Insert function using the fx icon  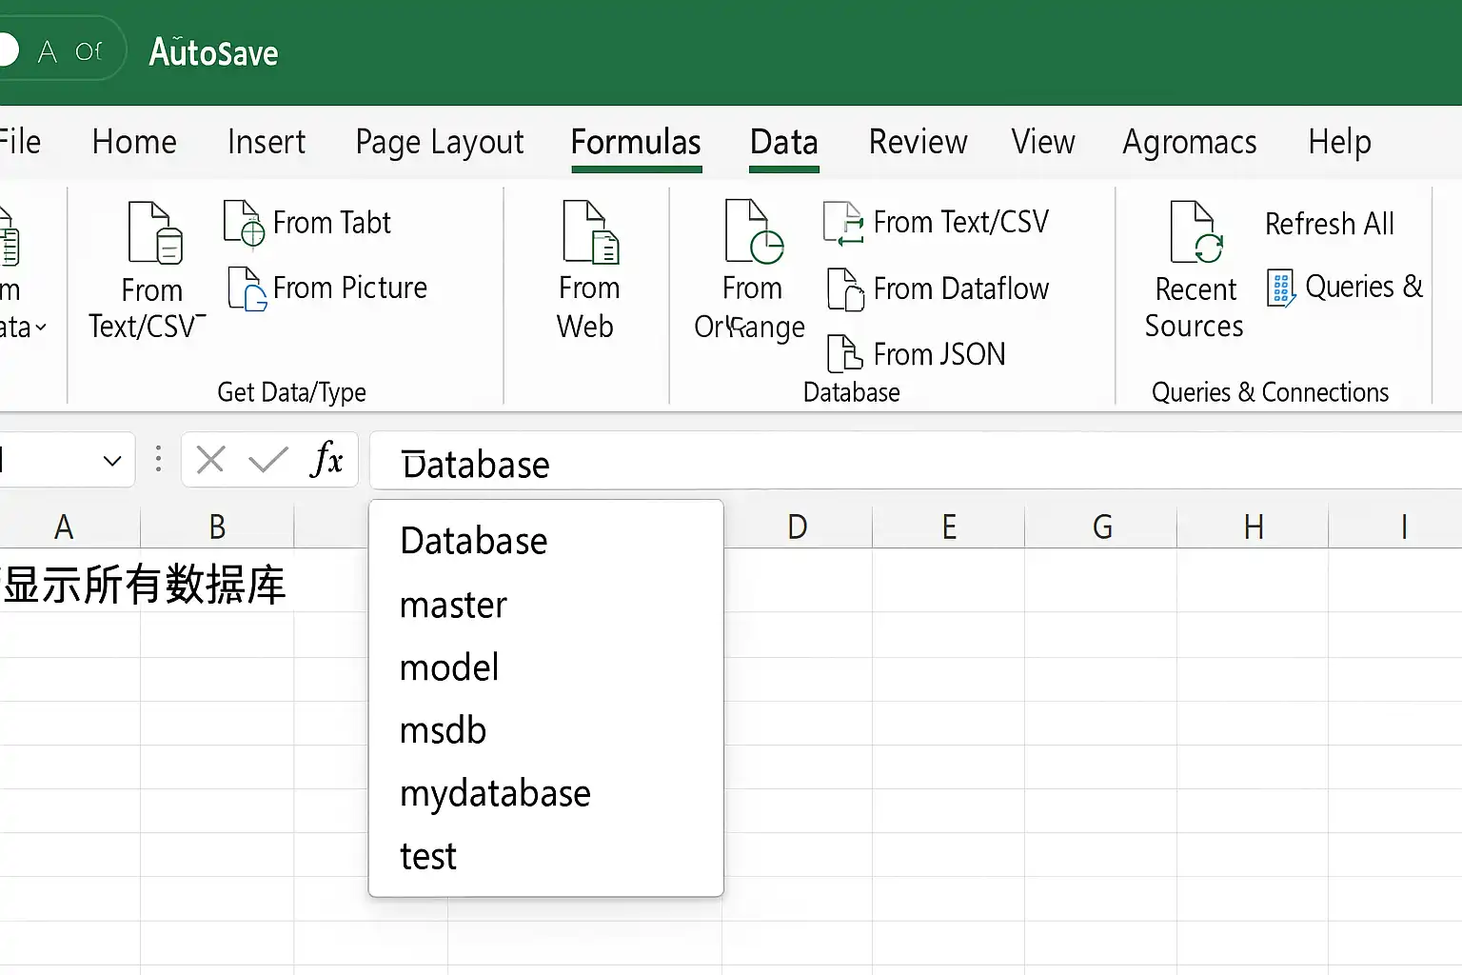[x=326, y=460]
